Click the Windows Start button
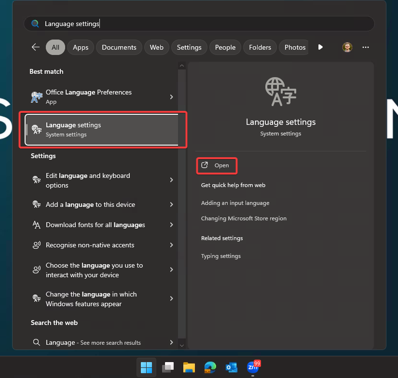Viewport: 398px width, 378px height. tap(146, 367)
